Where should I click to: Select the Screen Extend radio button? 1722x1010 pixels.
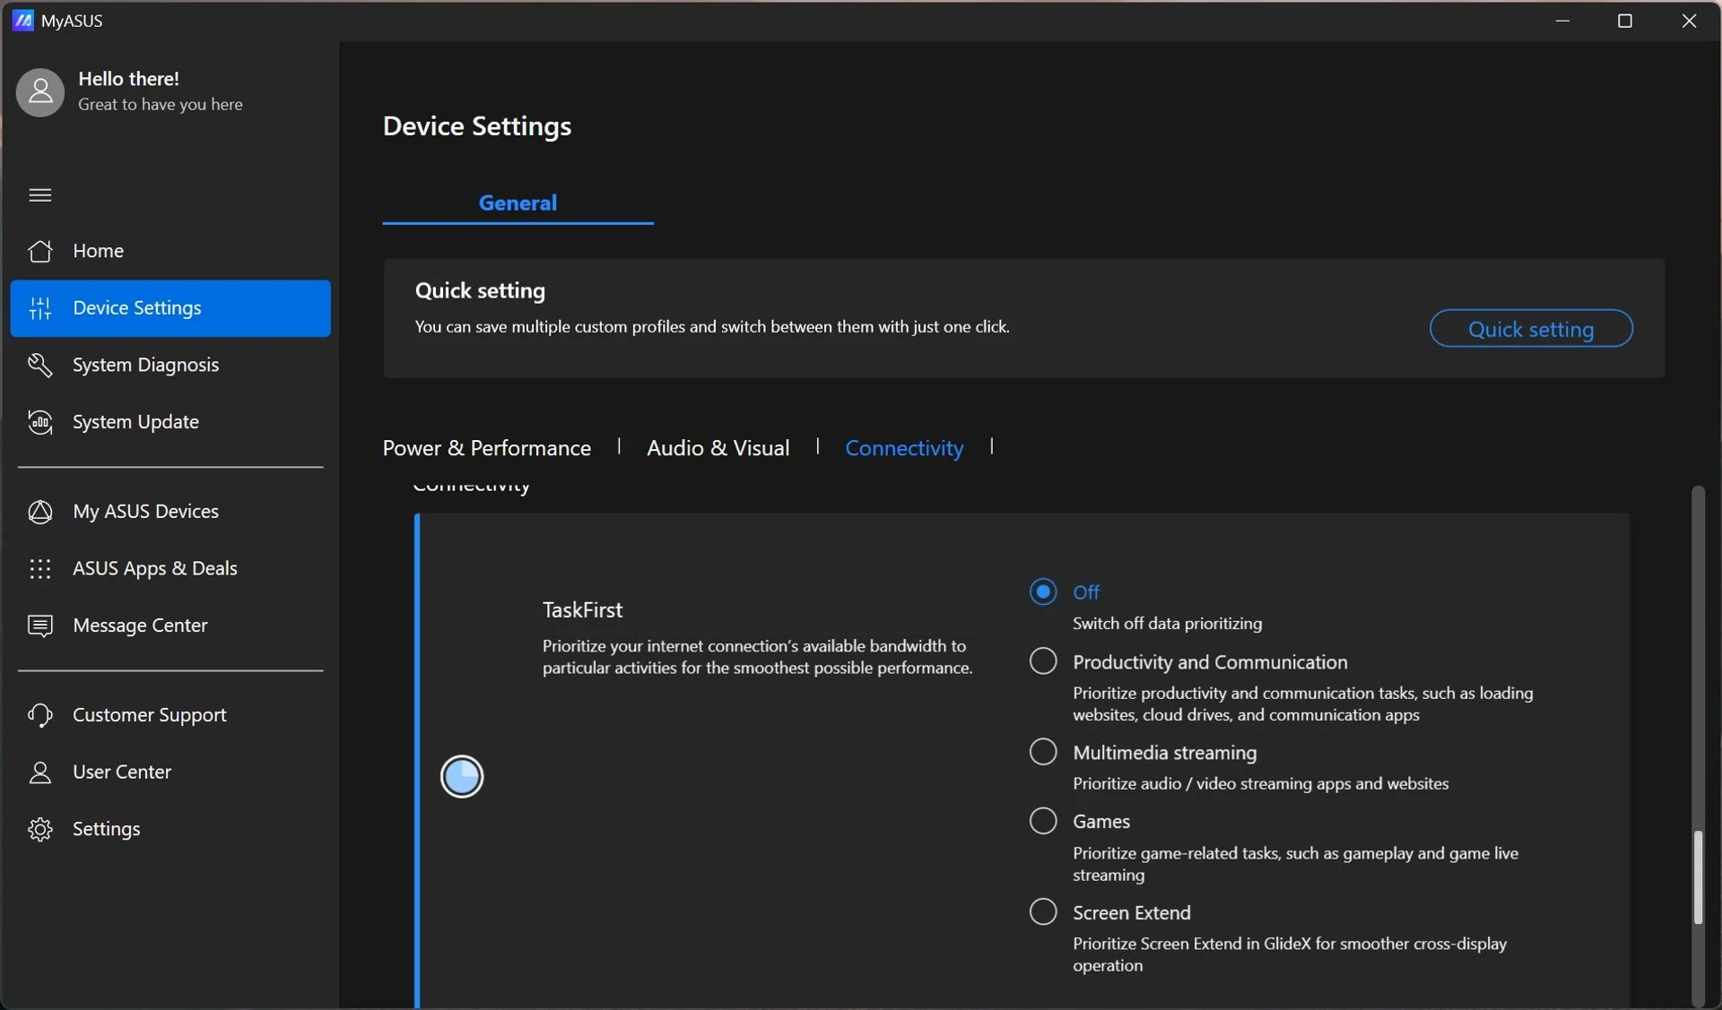point(1043,912)
